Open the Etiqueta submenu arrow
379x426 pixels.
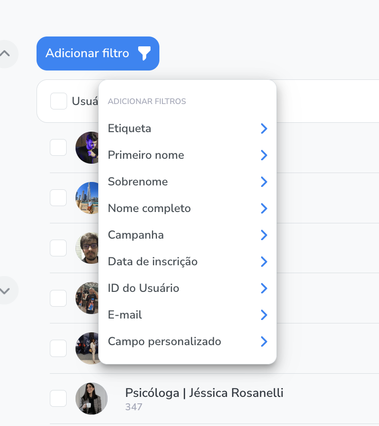(x=264, y=129)
